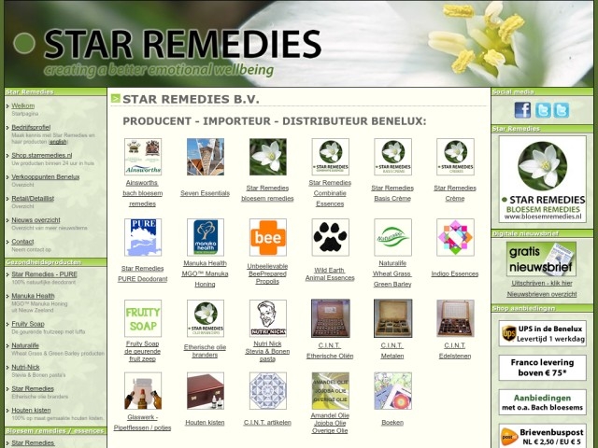Click the Ainsworths bach bloesem remedies logo

[x=142, y=157]
